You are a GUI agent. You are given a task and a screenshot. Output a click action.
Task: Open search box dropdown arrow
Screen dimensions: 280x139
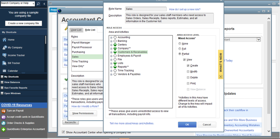[34, 4]
